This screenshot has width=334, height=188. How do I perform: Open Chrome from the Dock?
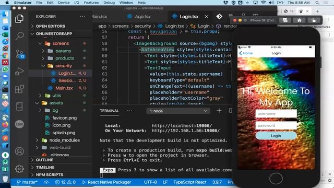[x=5, y=55]
